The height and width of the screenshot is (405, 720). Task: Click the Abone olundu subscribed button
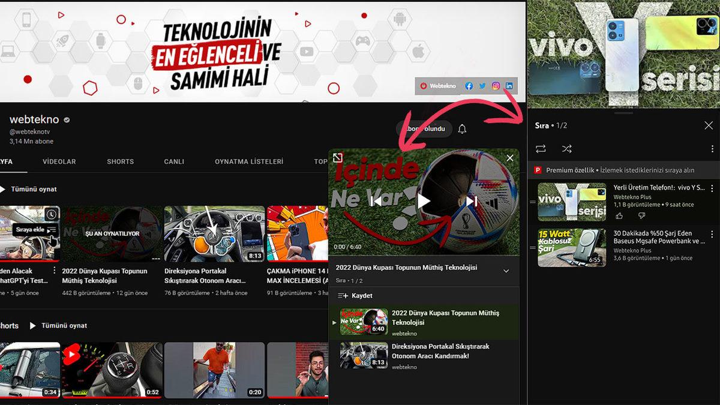(424, 129)
